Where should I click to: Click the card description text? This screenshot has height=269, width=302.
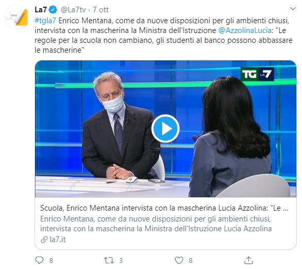coord(156,224)
